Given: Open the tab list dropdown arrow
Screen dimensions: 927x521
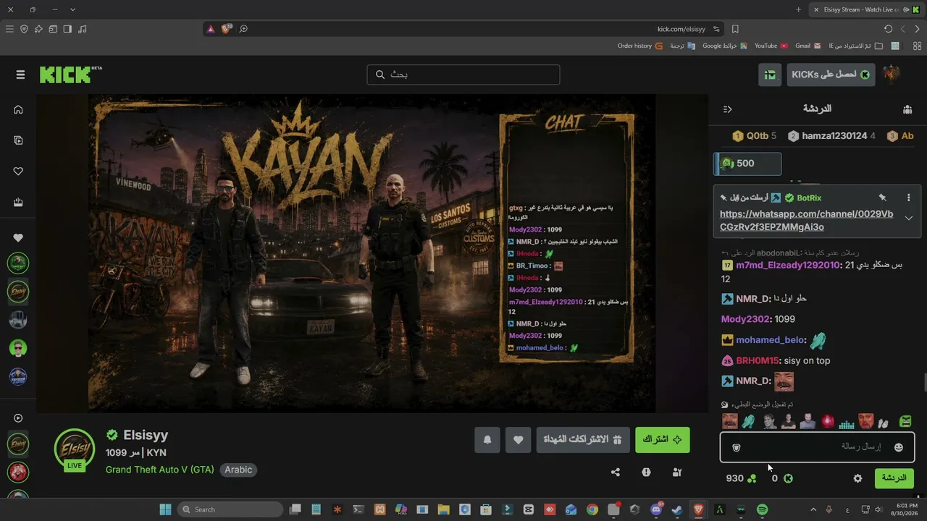Looking at the screenshot, I should click(73, 9).
